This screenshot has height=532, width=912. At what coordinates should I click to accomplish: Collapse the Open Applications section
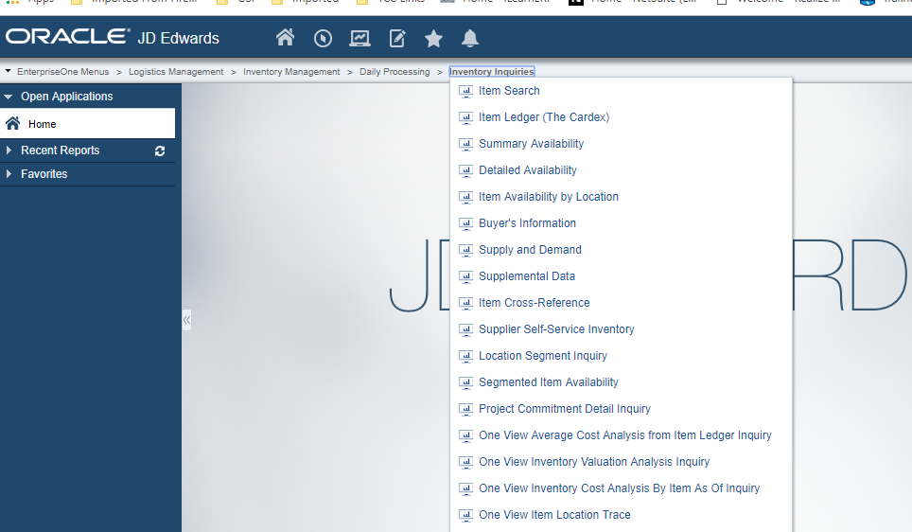(x=9, y=97)
